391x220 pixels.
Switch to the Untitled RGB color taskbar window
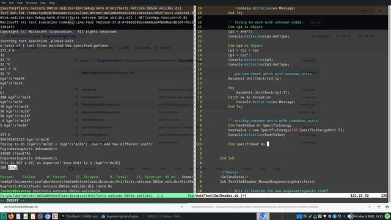coord(80,216)
